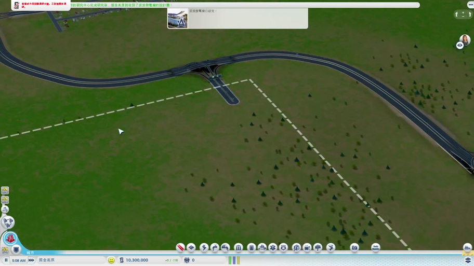Click the yellow RCI demand bar
Viewport: 474px width, 266px height.
click(238, 260)
